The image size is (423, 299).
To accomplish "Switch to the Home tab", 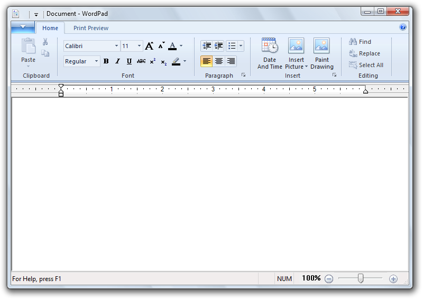I will (50, 28).
